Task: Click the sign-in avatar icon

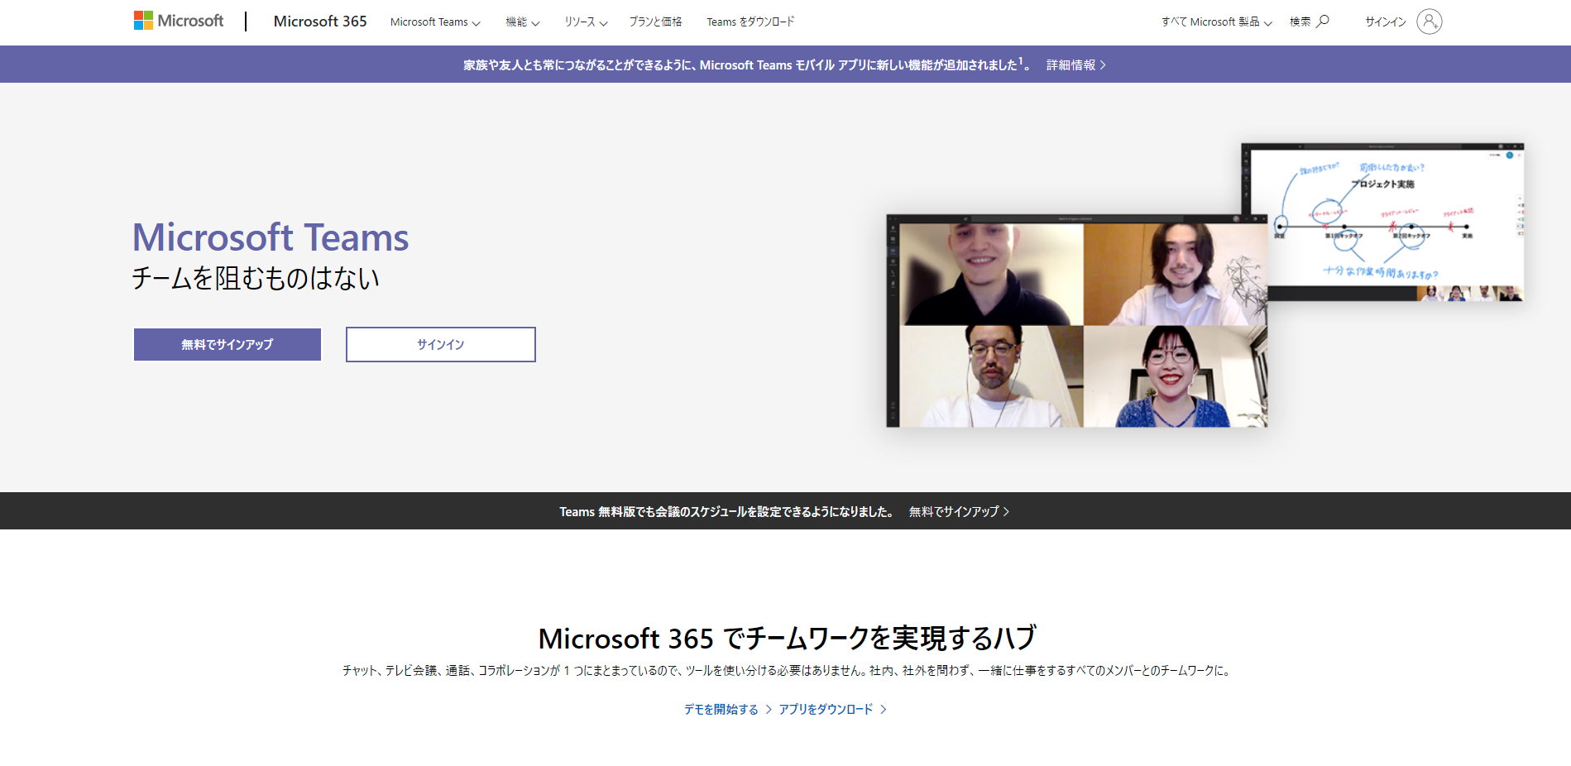Action: point(1429,22)
